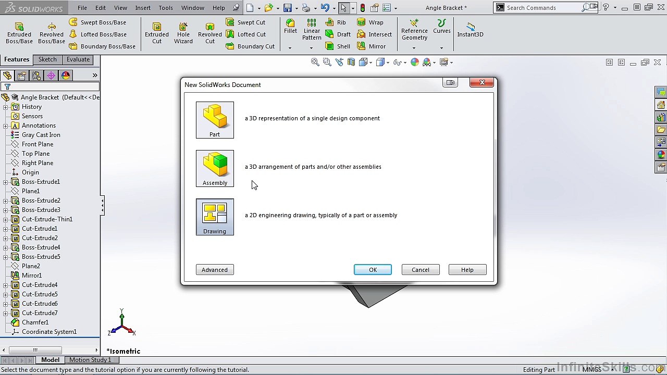The height and width of the screenshot is (375, 667).
Task: Expand the History node in the tree
Action: [5, 107]
